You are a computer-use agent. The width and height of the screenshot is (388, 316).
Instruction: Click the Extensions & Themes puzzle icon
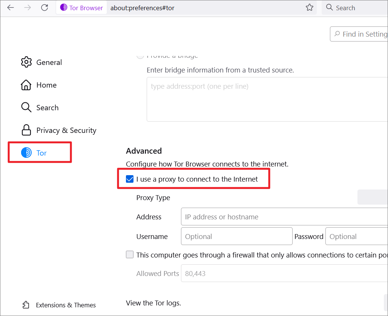coord(26,305)
